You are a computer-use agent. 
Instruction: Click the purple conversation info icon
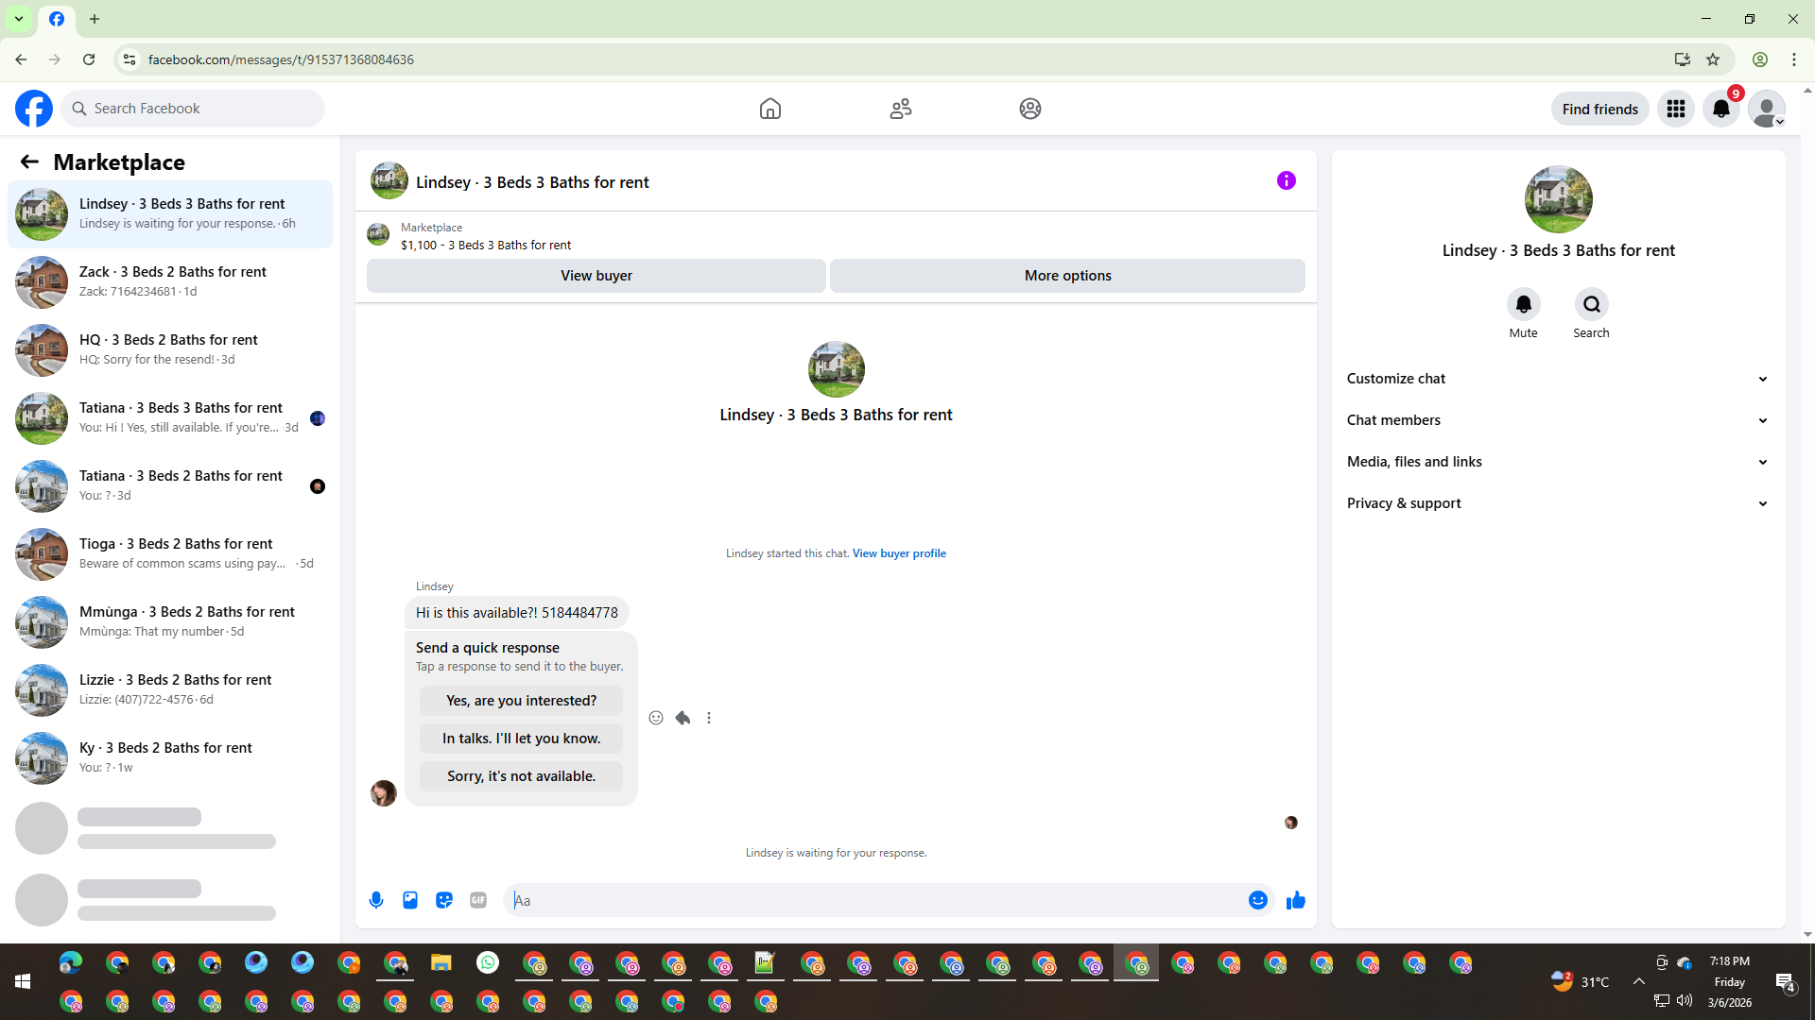[x=1286, y=180]
